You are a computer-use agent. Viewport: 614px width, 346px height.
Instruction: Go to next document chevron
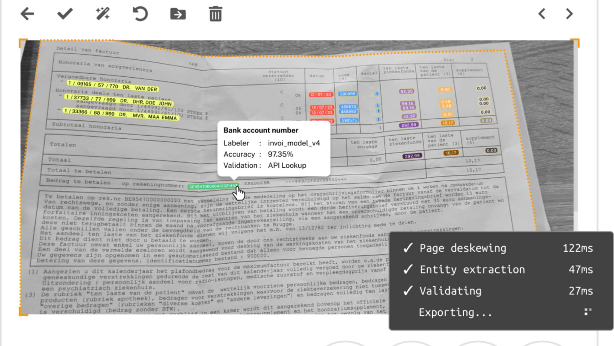[x=569, y=14]
